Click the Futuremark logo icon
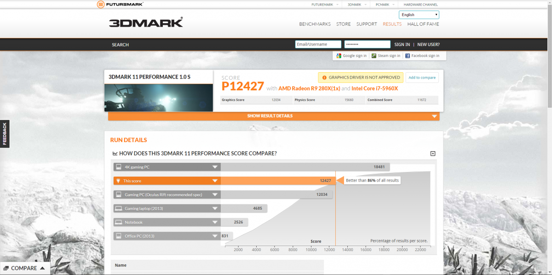The width and height of the screenshot is (552, 275). [100, 4]
